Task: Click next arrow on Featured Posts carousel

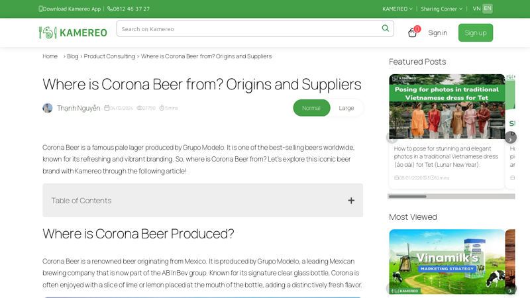Action: tap(510, 138)
